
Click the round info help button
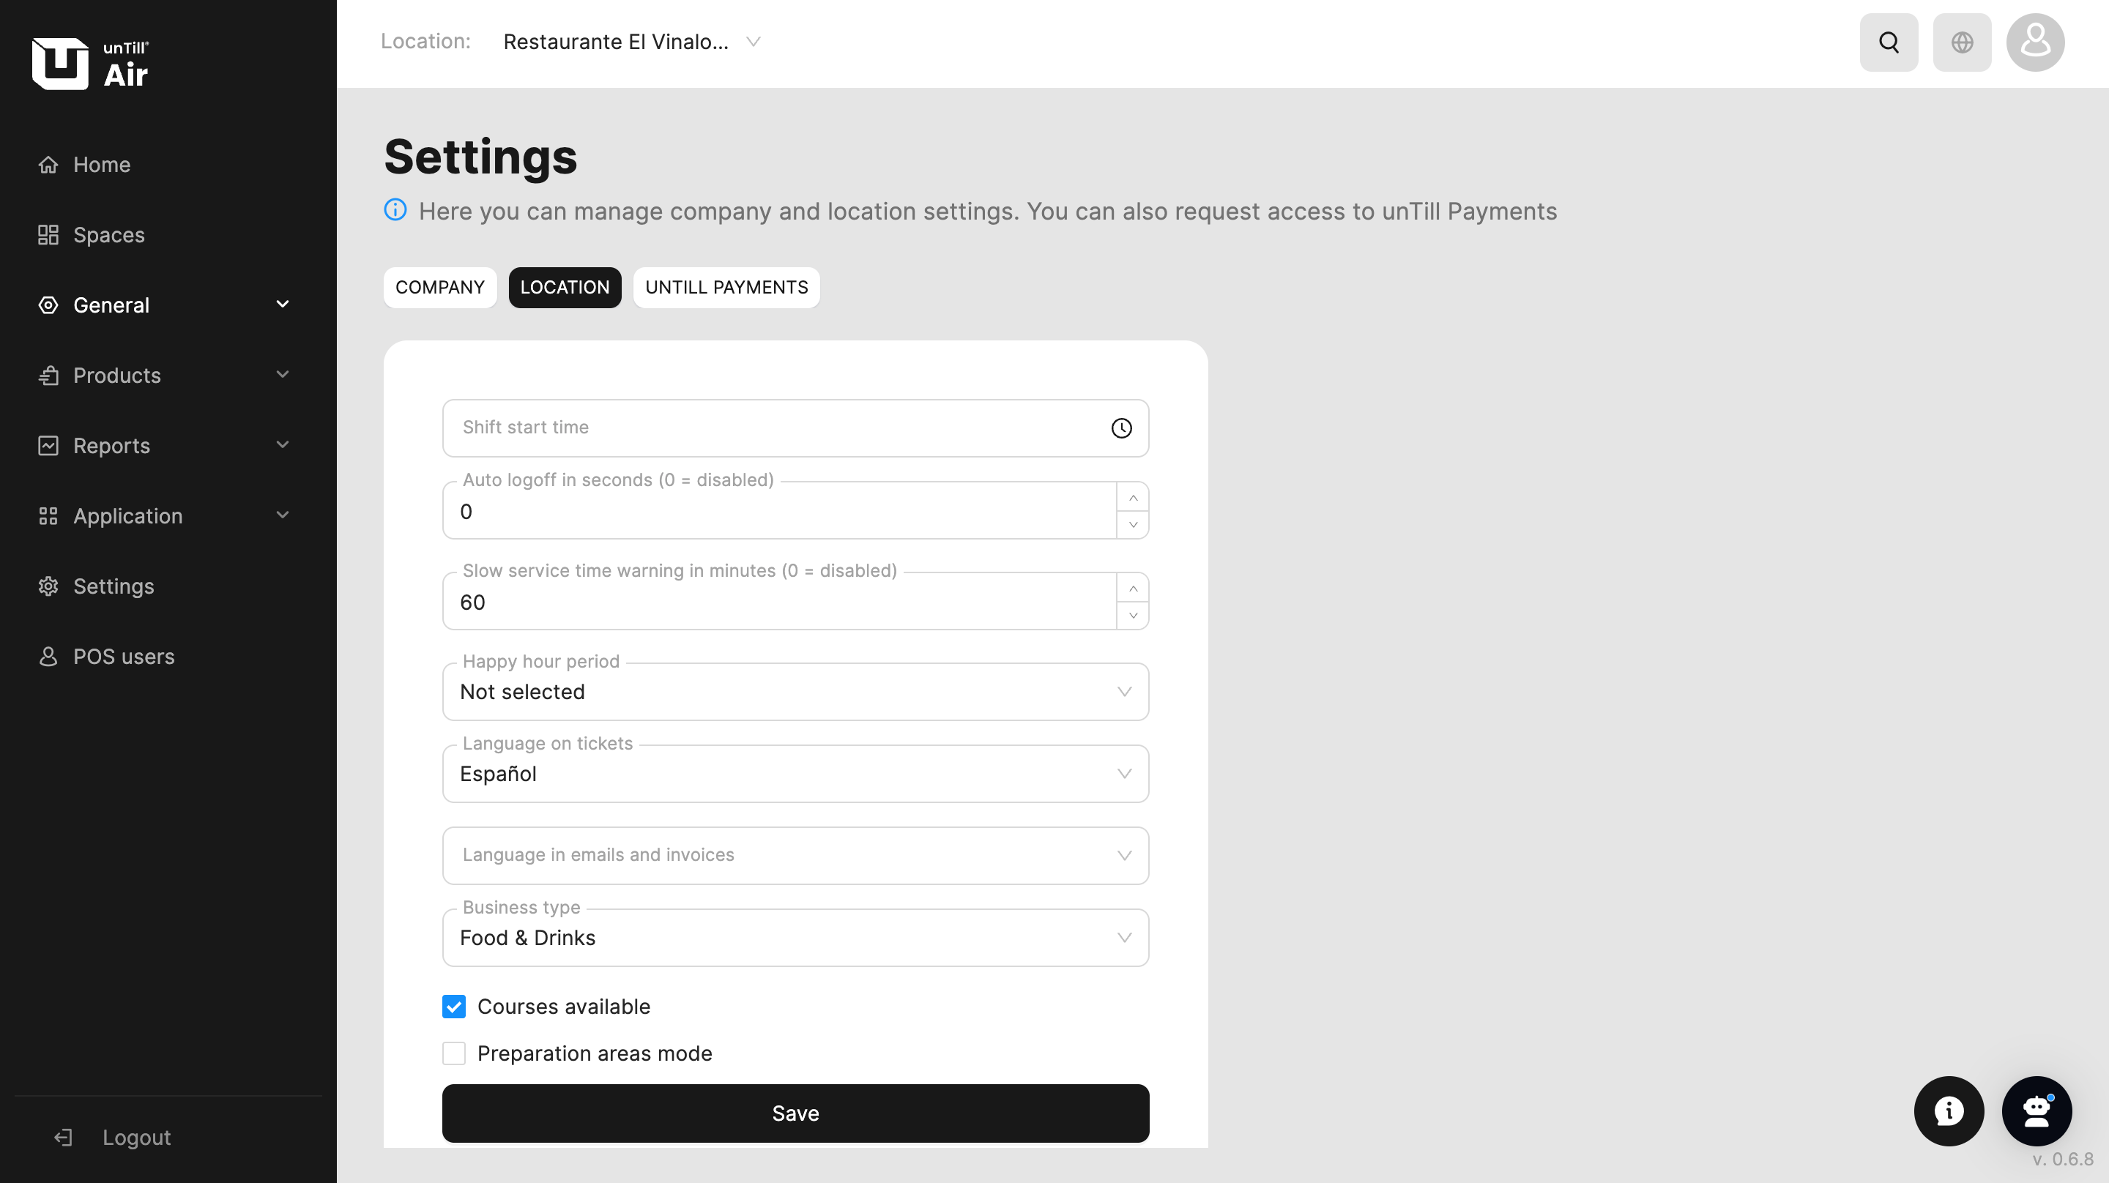pos(1948,1110)
